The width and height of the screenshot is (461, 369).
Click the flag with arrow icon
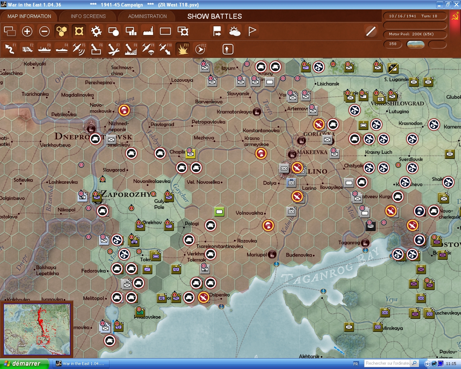[217, 31]
